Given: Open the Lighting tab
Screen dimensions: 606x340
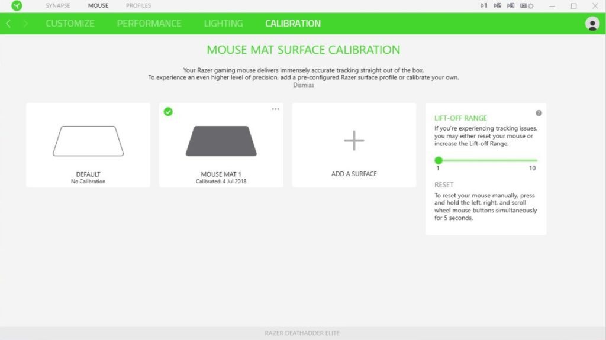Looking at the screenshot, I should click(223, 24).
